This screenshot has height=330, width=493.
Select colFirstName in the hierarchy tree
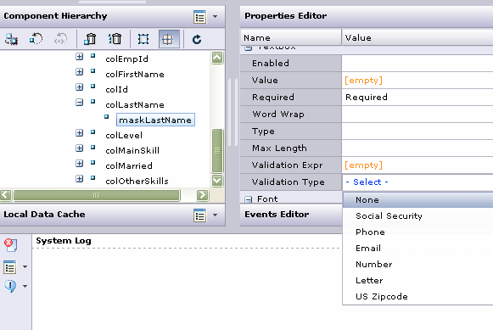coord(135,75)
